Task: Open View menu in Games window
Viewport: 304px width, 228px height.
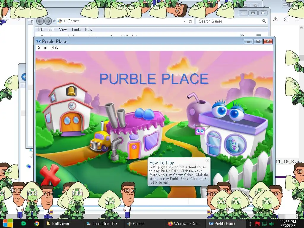Action: [x=63, y=29]
